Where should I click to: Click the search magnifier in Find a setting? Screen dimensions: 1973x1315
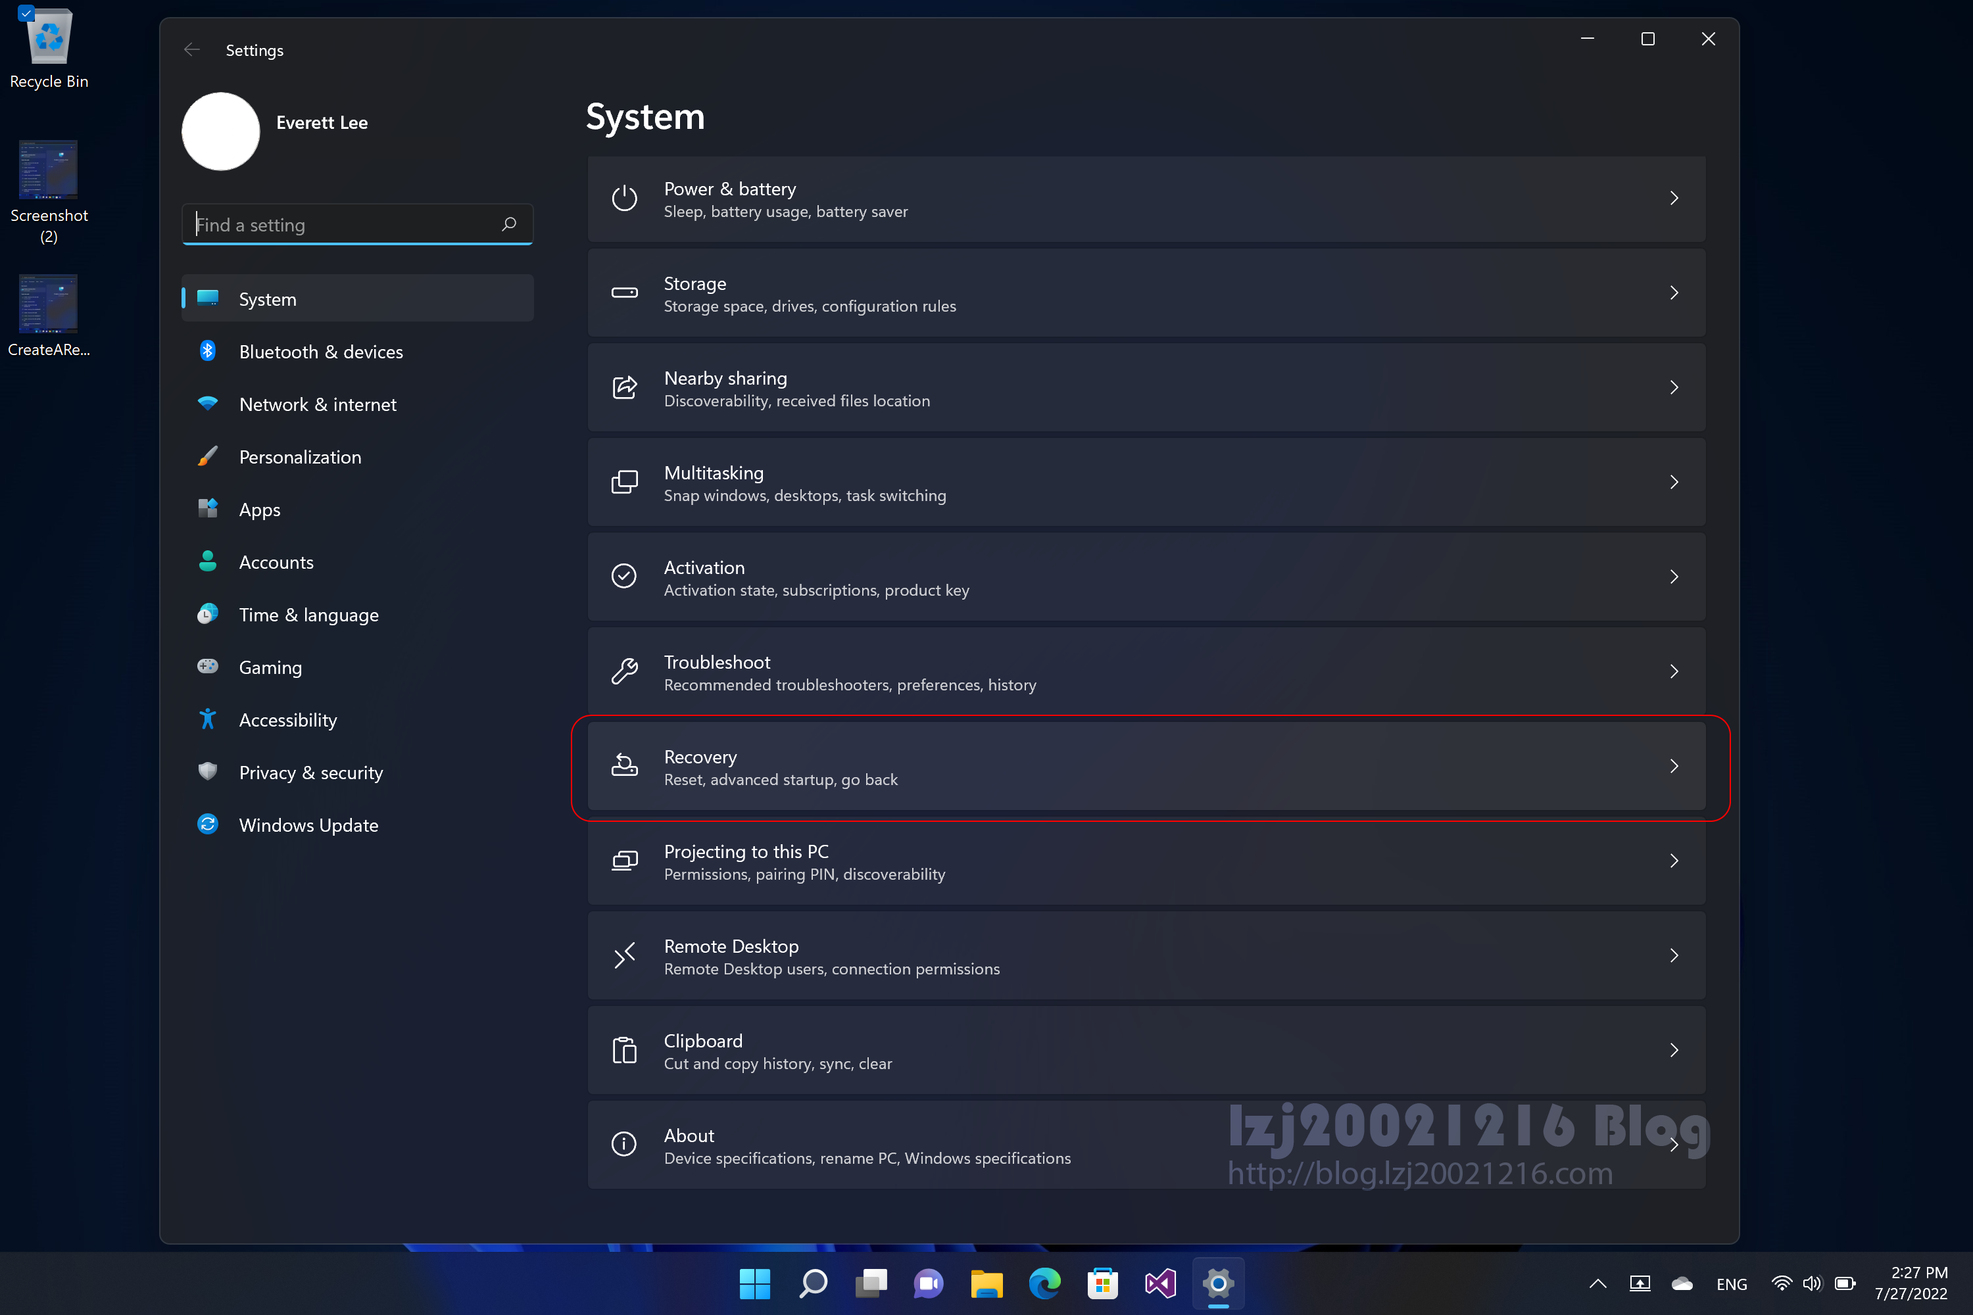508,224
